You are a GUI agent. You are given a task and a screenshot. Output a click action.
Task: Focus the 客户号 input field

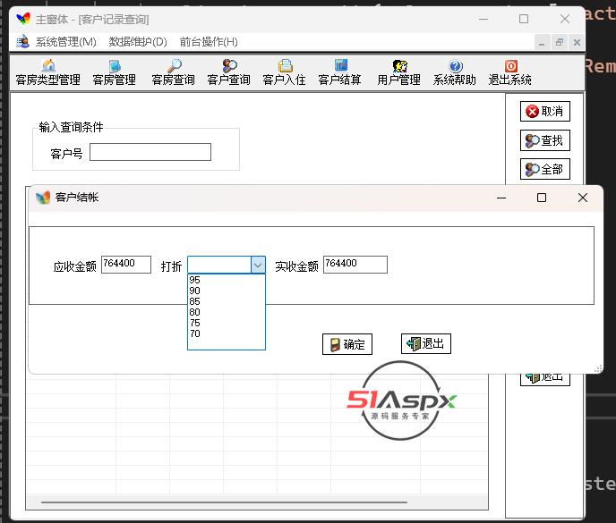(x=150, y=152)
